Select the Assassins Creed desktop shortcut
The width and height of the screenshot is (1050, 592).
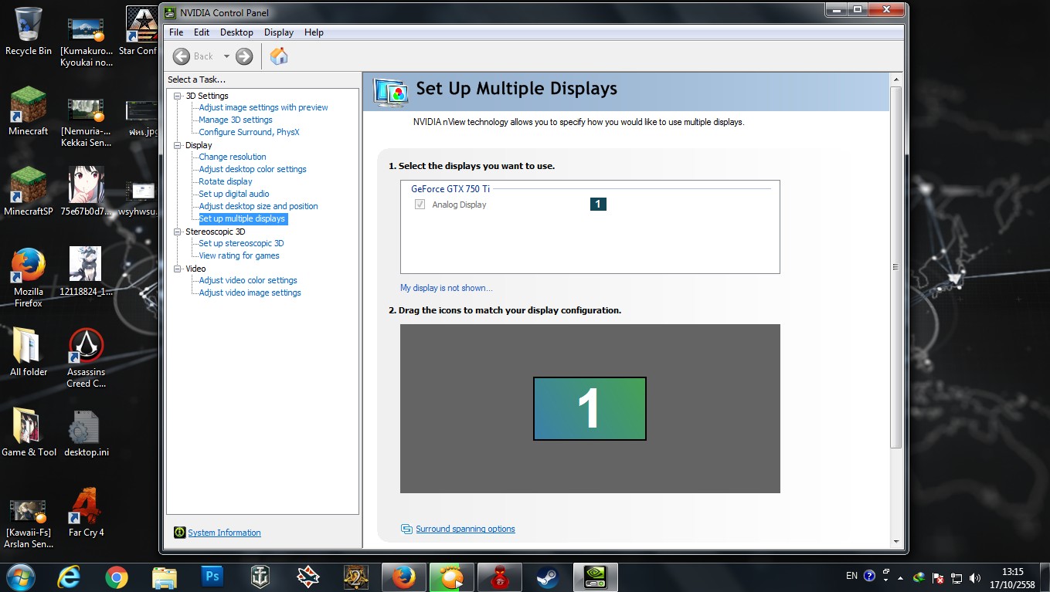pyautogui.click(x=86, y=357)
